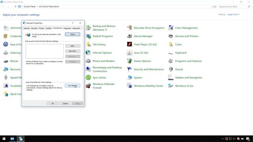The image size is (253, 142).
Task: Open the Internet Options globe icon
Action: pos(88,52)
